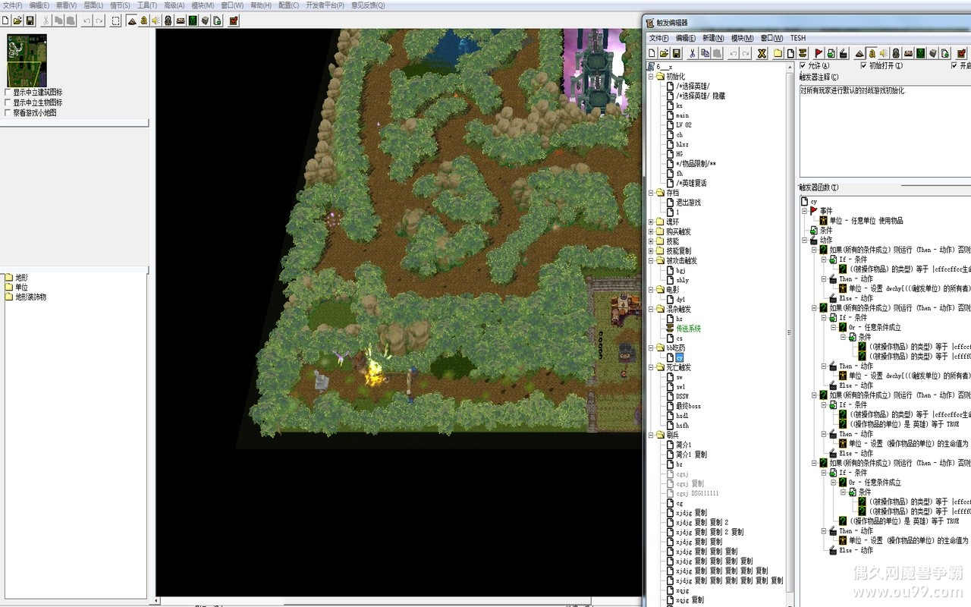Click Copy icon in Trigger Editor toolbar

coord(705,53)
